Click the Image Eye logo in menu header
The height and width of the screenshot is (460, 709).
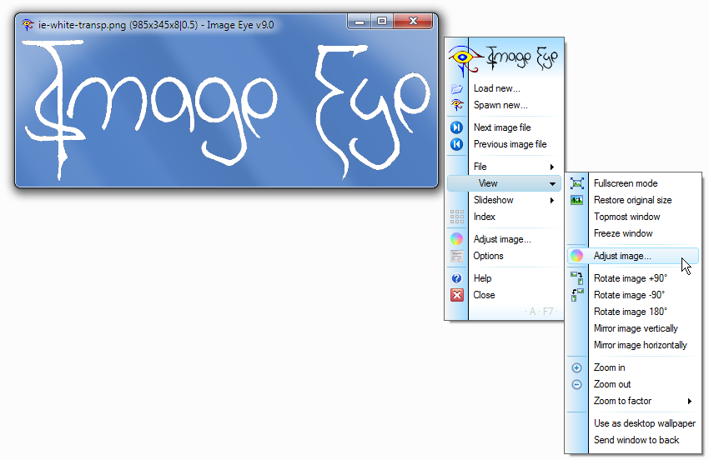click(504, 59)
